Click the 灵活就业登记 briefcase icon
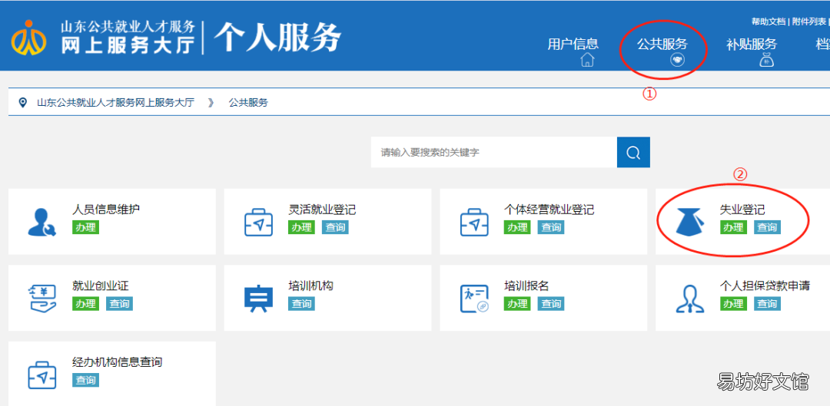This screenshot has height=406, width=830. pyautogui.click(x=258, y=222)
